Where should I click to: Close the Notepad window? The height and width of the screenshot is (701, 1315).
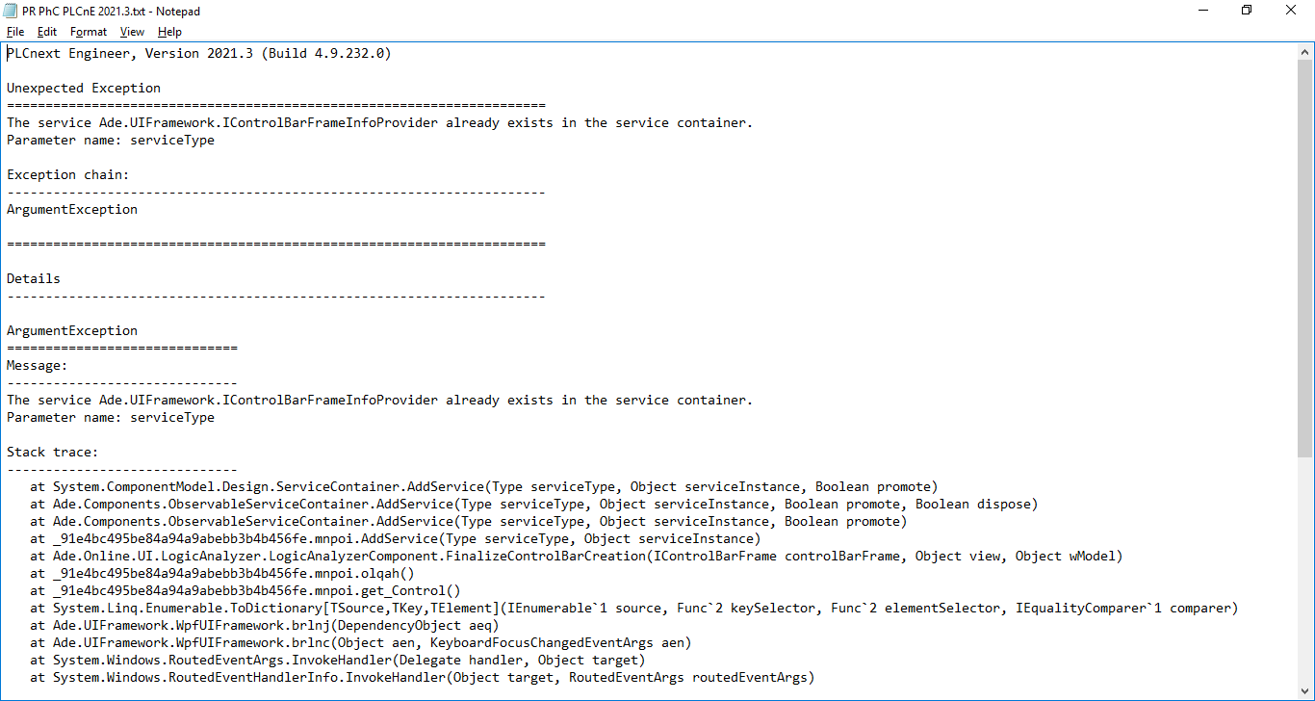point(1291,11)
